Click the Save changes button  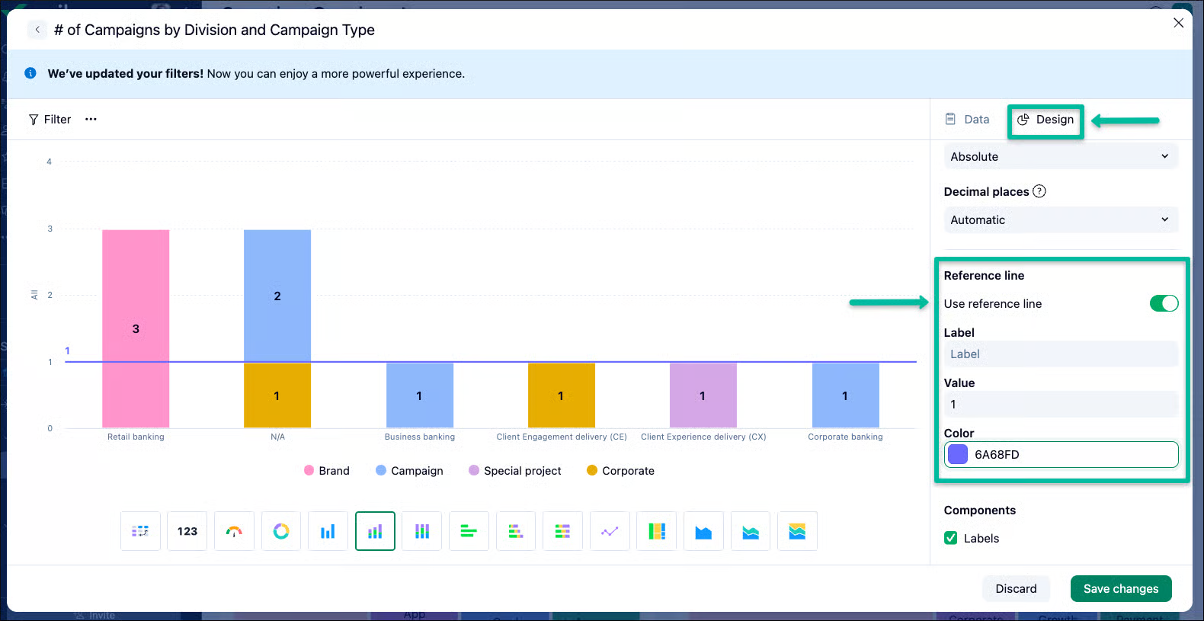pos(1121,588)
